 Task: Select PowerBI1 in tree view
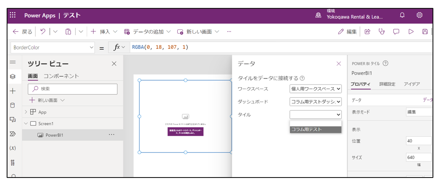55,135
